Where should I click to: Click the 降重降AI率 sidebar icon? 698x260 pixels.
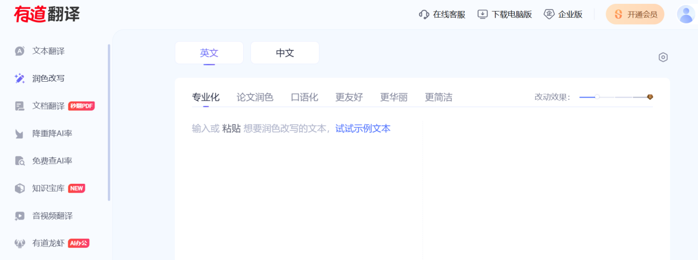[20, 133]
